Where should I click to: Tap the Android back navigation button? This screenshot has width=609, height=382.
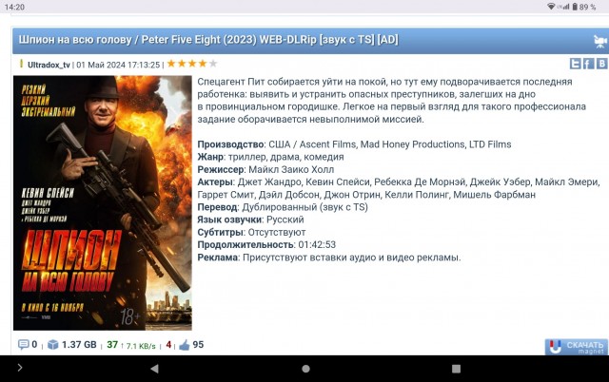pyautogui.click(x=154, y=369)
